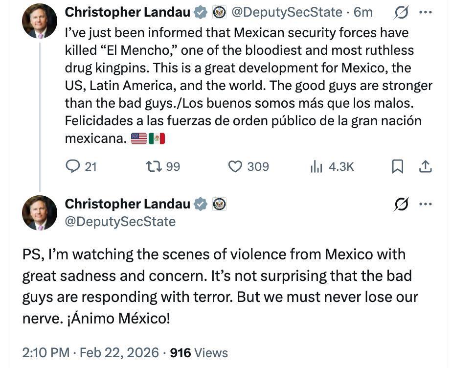Image resolution: width=452 pixels, height=368 pixels.
Task: Click the government seal badge on PS tweet
Action: pos(220,205)
